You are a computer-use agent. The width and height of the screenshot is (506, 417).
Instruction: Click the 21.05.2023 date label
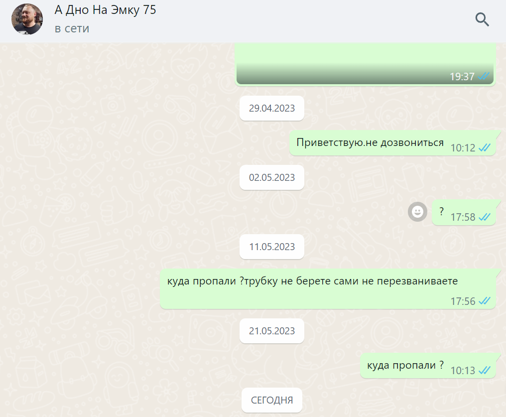pos(272,331)
